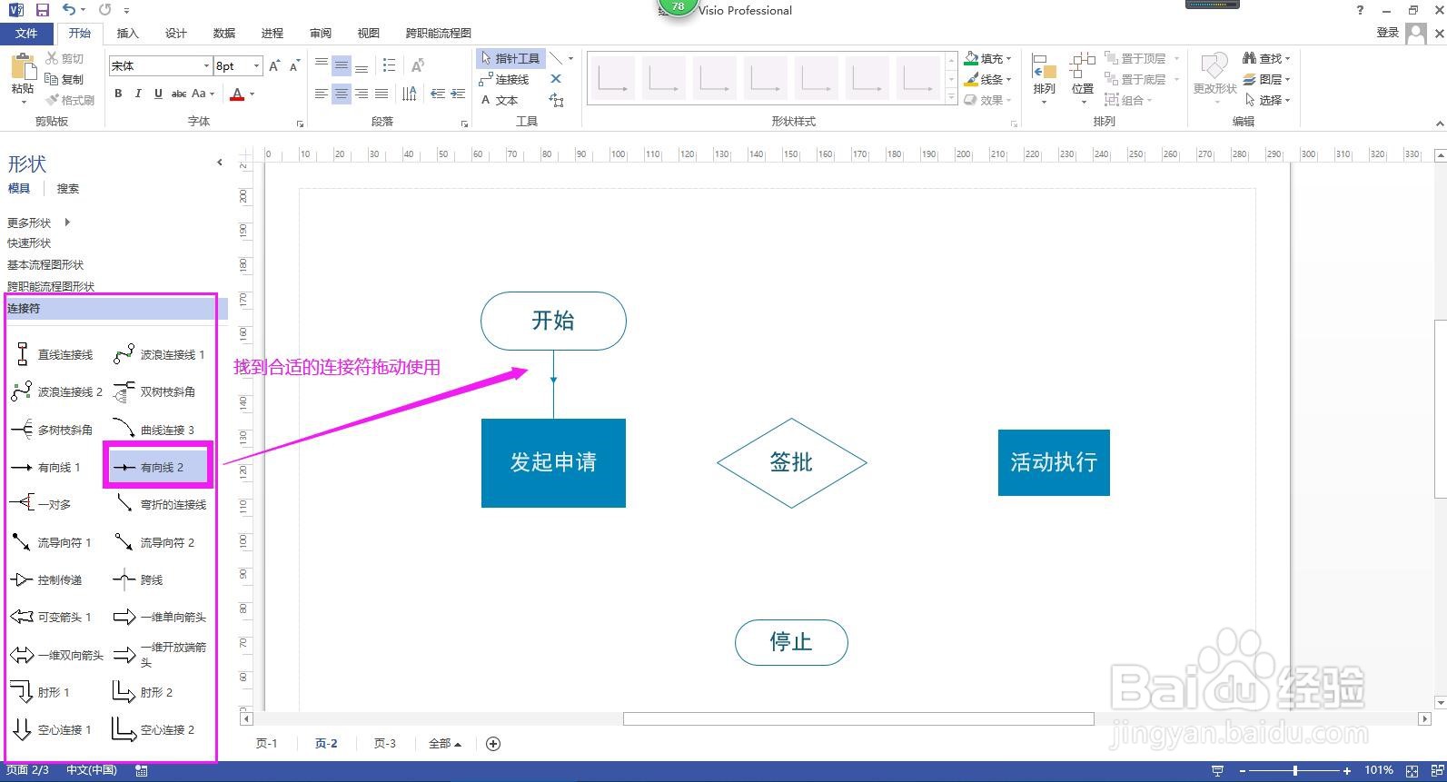Switch to the 设计 (Design) tab
This screenshot has height=782, width=1447.
tap(176, 33)
